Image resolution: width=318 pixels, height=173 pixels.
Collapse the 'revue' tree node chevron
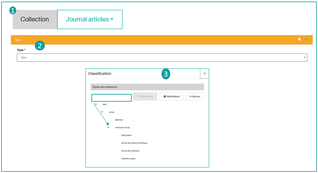(x=102, y=112)
